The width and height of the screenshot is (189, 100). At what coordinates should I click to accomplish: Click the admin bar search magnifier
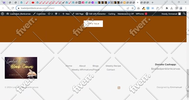point(184,14)
